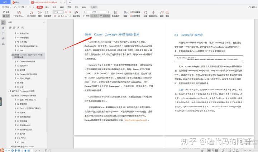The height and width of the screenshot is (152, 258).
Task: Click the Sogou input method icon
Action: click(x=2, y=150)
